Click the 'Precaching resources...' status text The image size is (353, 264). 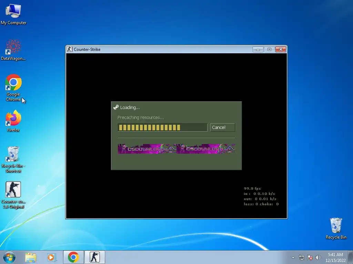point(141,118)
